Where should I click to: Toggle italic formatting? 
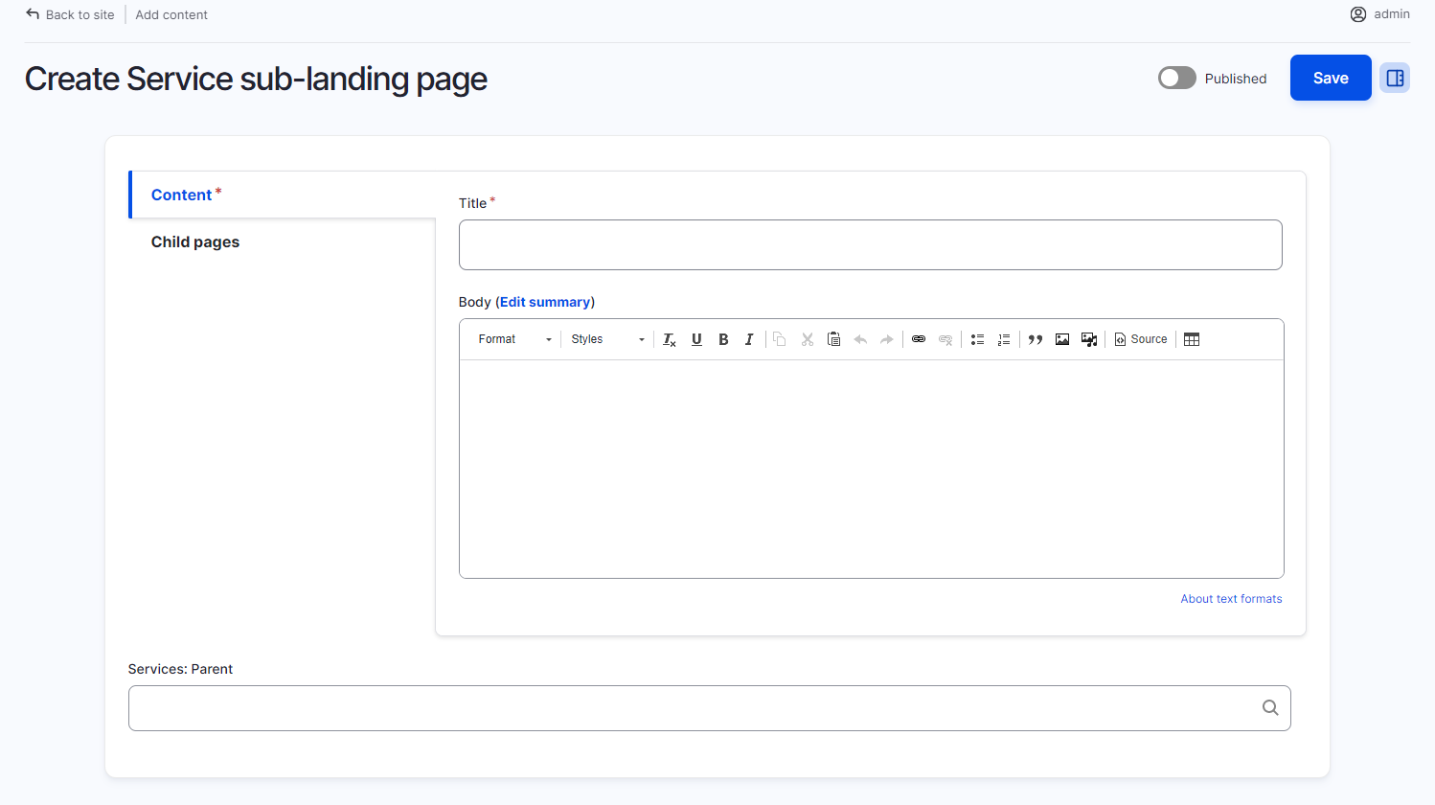pos(749,339)
